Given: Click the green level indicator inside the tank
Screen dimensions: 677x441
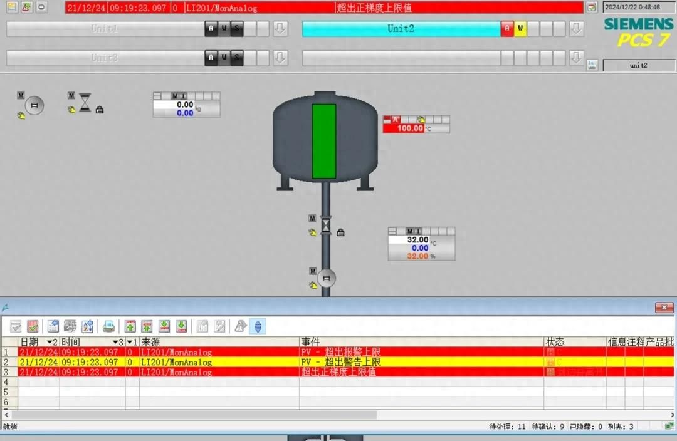Looking at the screenshot, I should pyautogui.click(x=323, y=141).
